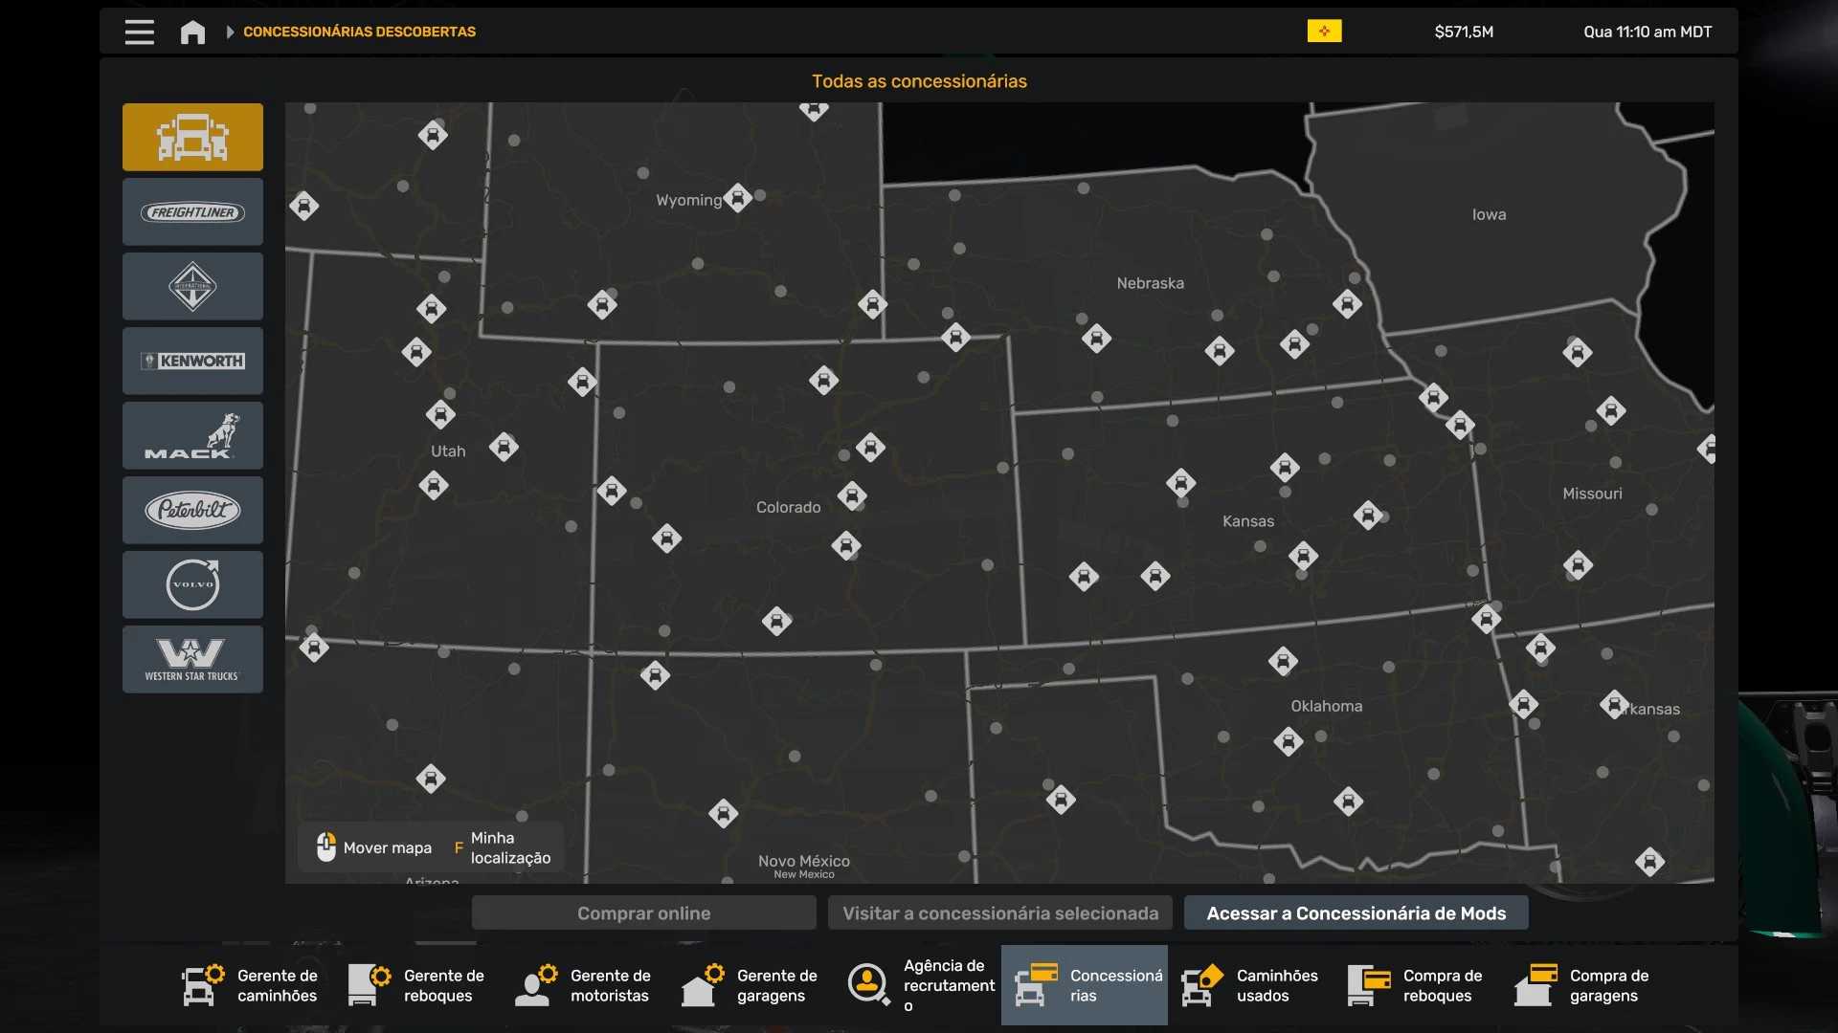This screenshot has height=1033, width=1838.
Task: Open the Caminhões usados tab
Action: [x=1250, y=985]
